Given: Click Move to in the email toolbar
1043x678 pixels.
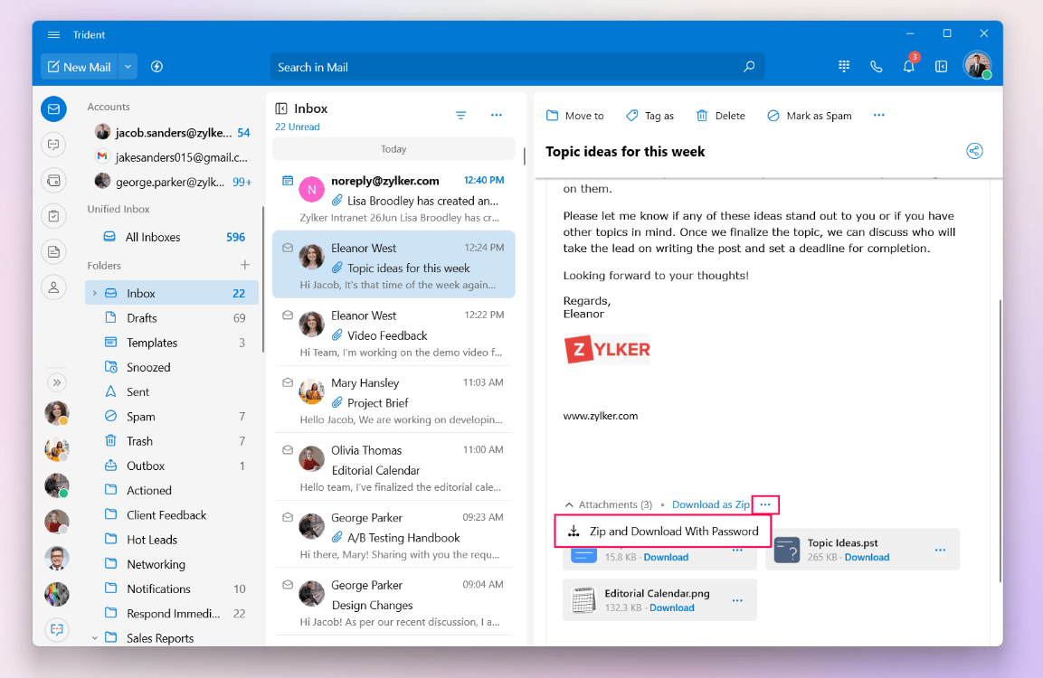Looking at the screenshot, I should click(x=574, y=116).
